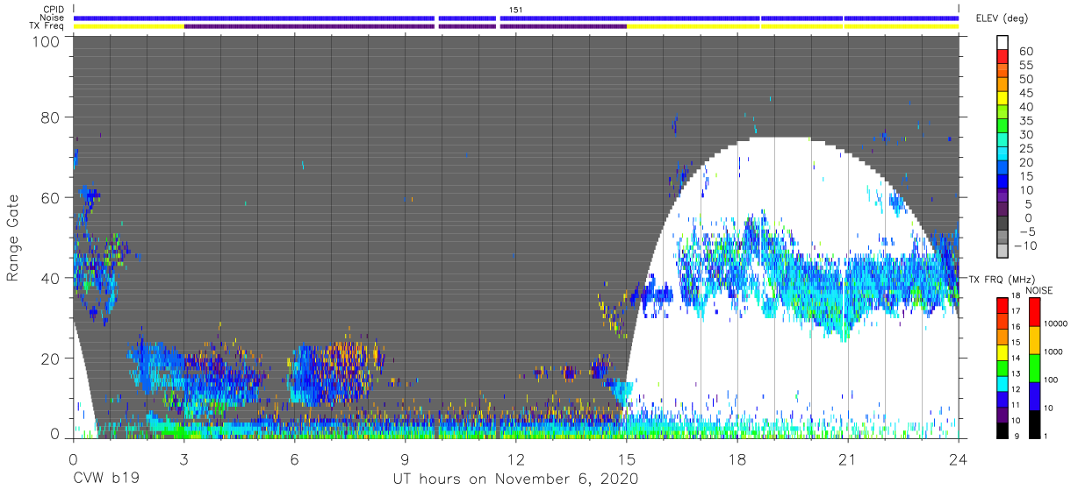Click the UT hours on November 6, 2020 label
Viewport: 1078px width, 497px height.
(x=514, y=479)
